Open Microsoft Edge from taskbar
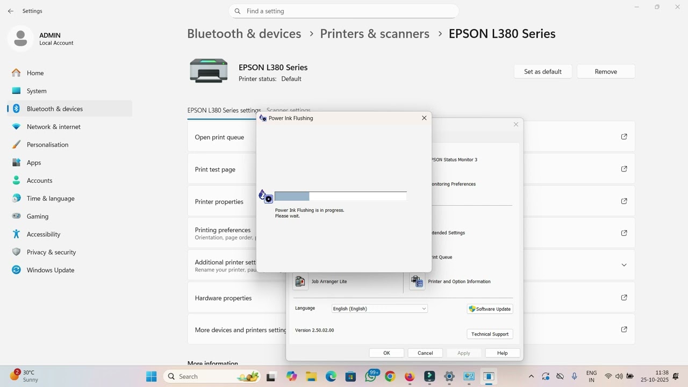Viewport: 688px width, 387px height. (x=331, y=376)
